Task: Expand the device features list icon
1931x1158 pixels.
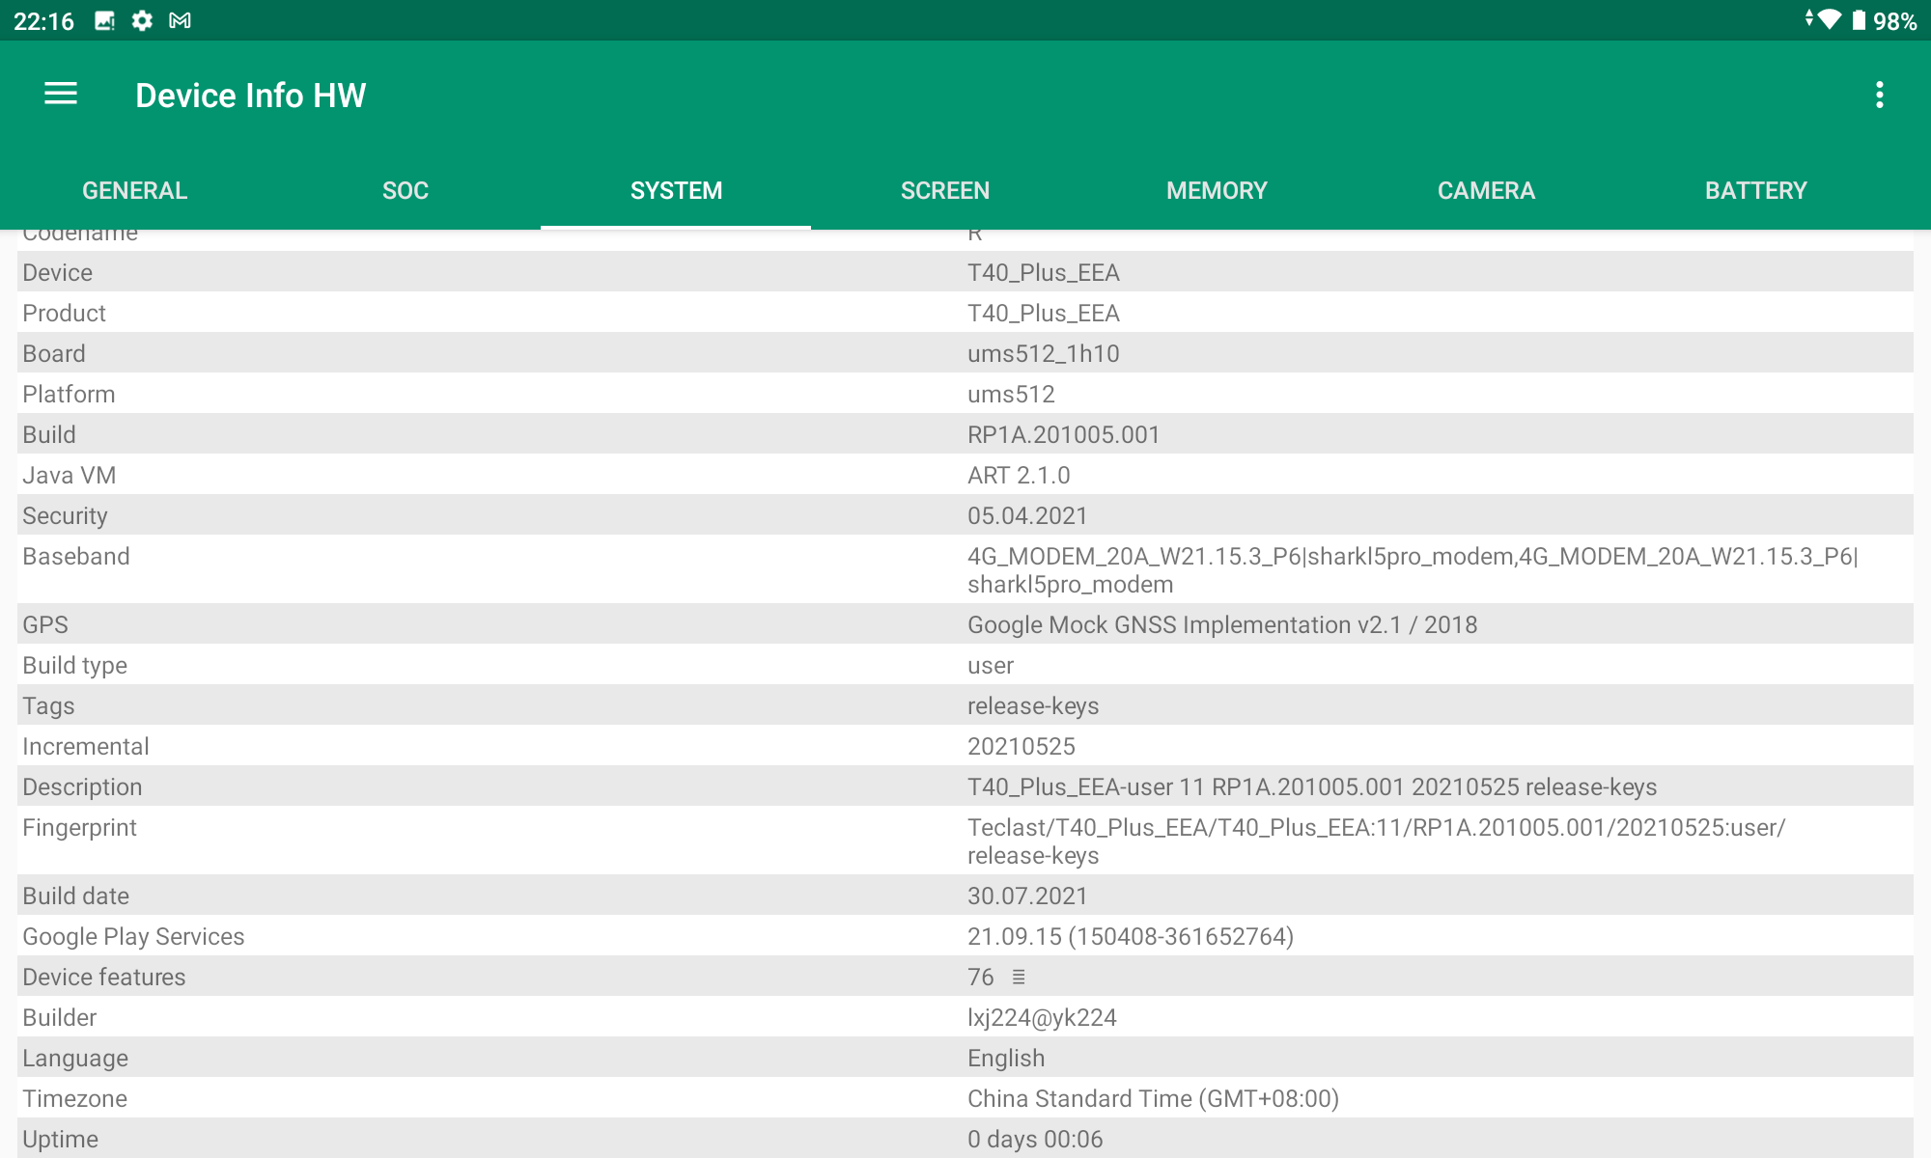Action: tap(1019, 977)
